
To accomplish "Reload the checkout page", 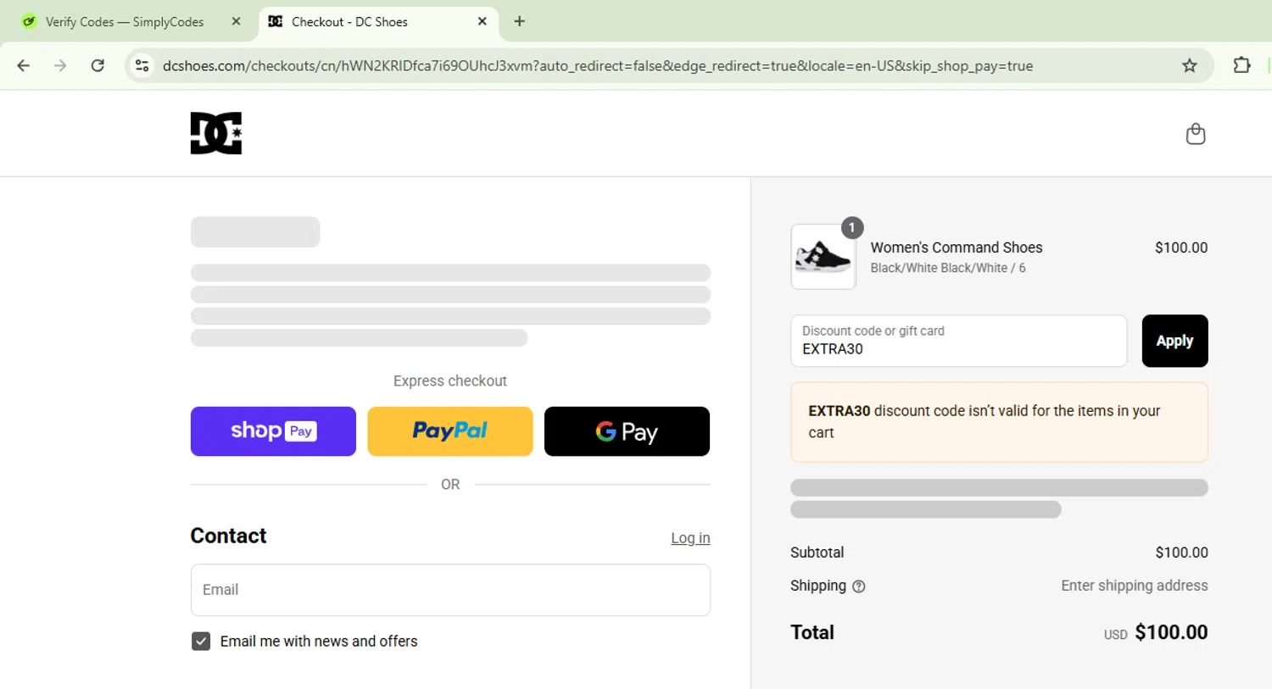I will click(98, 66).
